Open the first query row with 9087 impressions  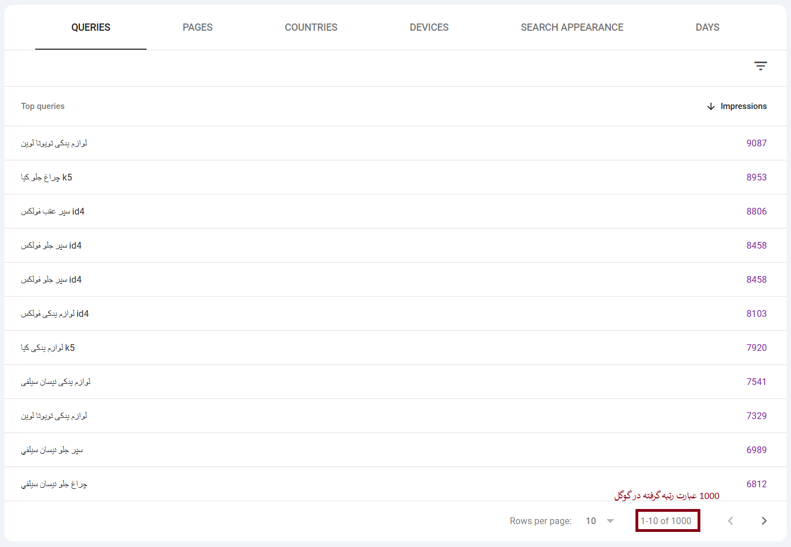pos(54,143)
